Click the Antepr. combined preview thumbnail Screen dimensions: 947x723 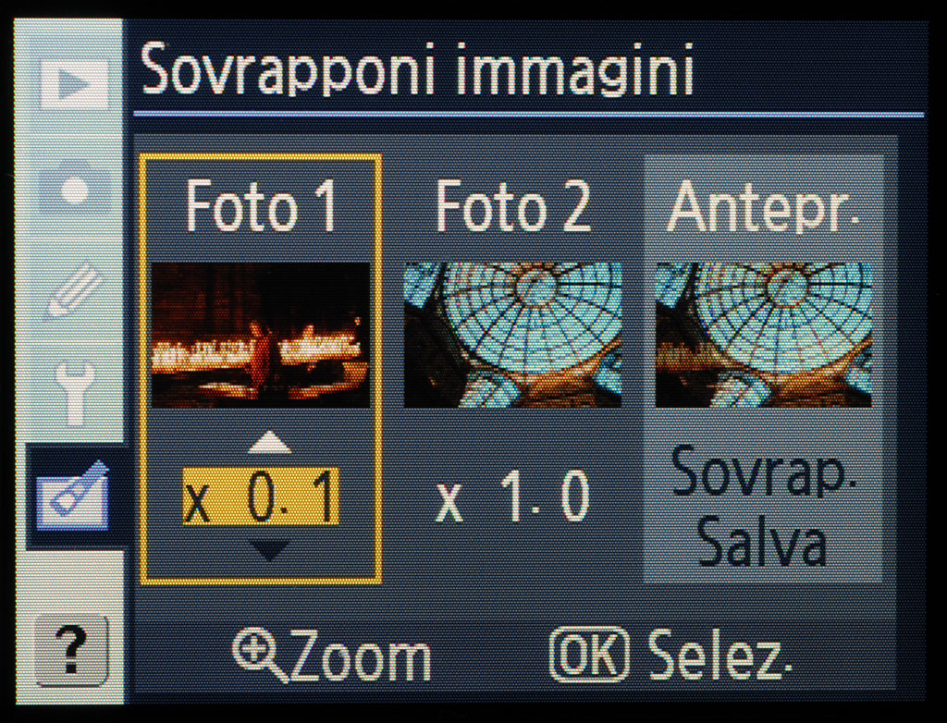tap(764, 335)
